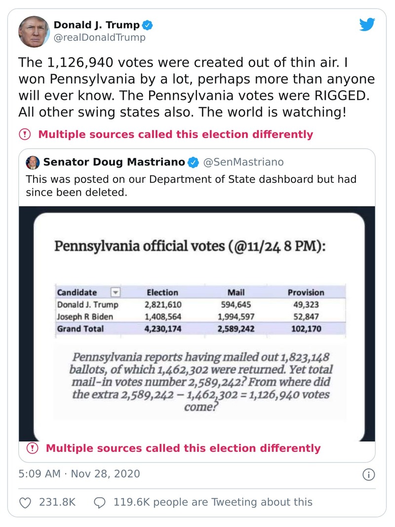Click the warning icon above the quoted tweet
Viewport: 395px width, 527px height.
tap(25, 134)
